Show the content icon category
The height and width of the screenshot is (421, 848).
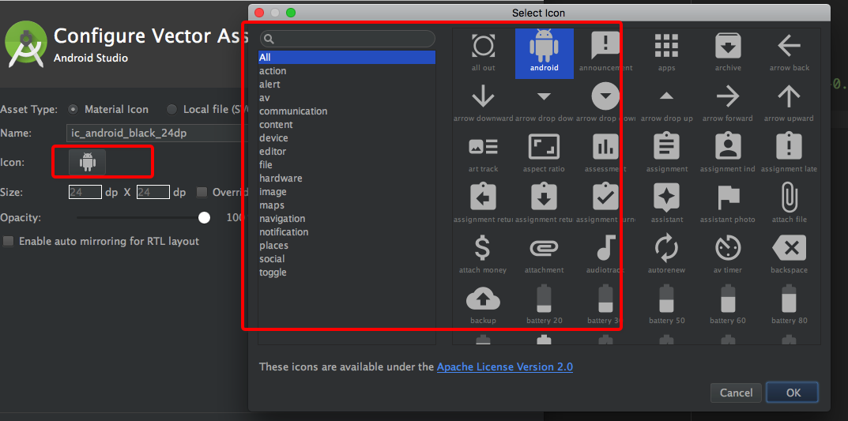coord(347,124)
